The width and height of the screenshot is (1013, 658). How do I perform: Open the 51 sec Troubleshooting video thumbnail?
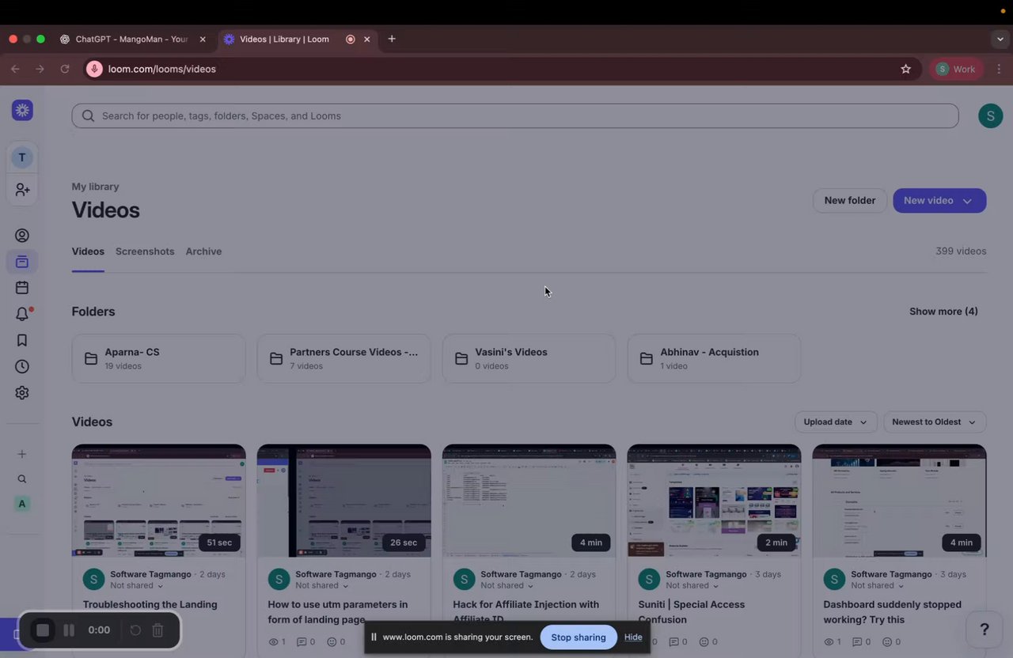(x=159, y=501)
